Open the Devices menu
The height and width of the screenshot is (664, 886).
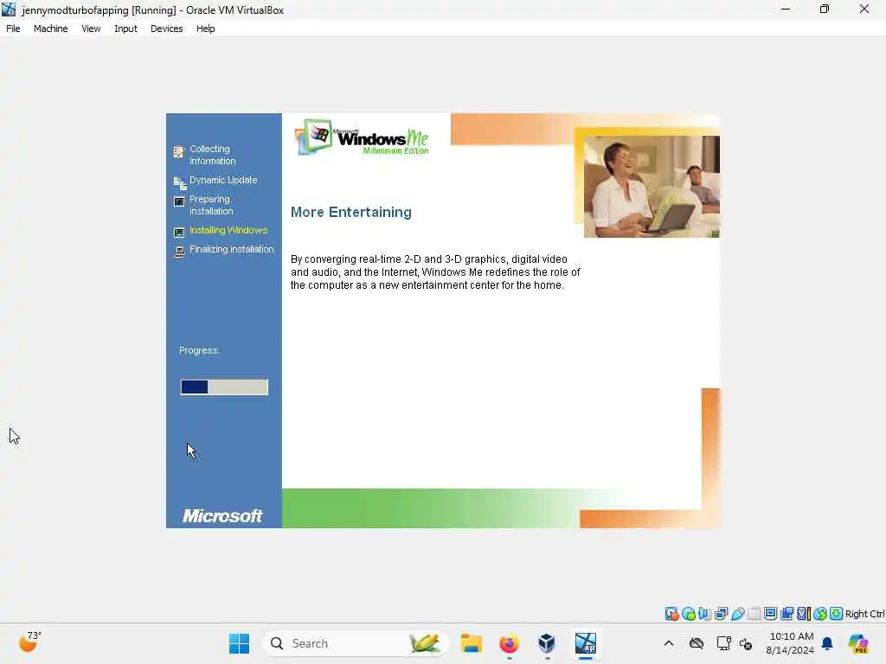pyautogui.click(x=167, y=29)
